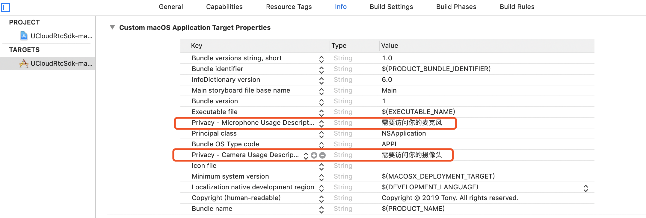The height and width of the screenshot is (218, 646).
Task: Click the Key column header
Action: (x=197, y=46)
